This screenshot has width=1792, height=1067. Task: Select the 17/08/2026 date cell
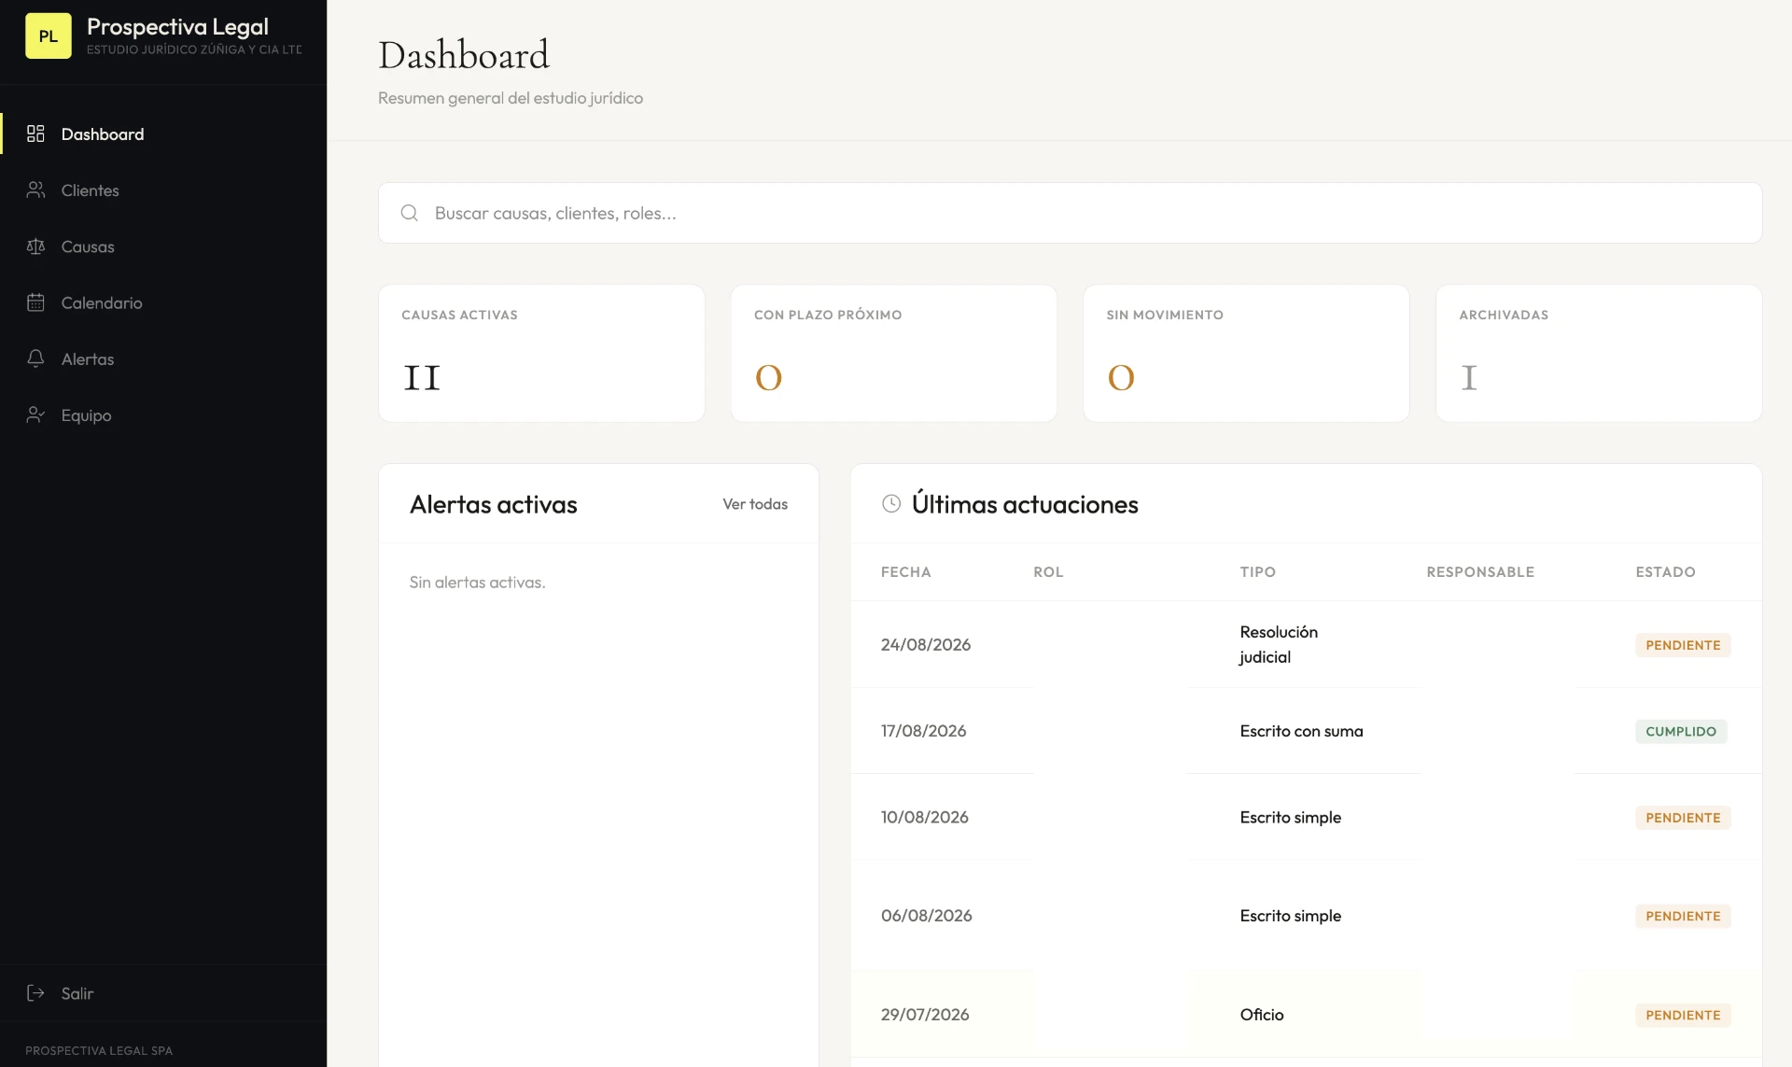tap(924, 731)
